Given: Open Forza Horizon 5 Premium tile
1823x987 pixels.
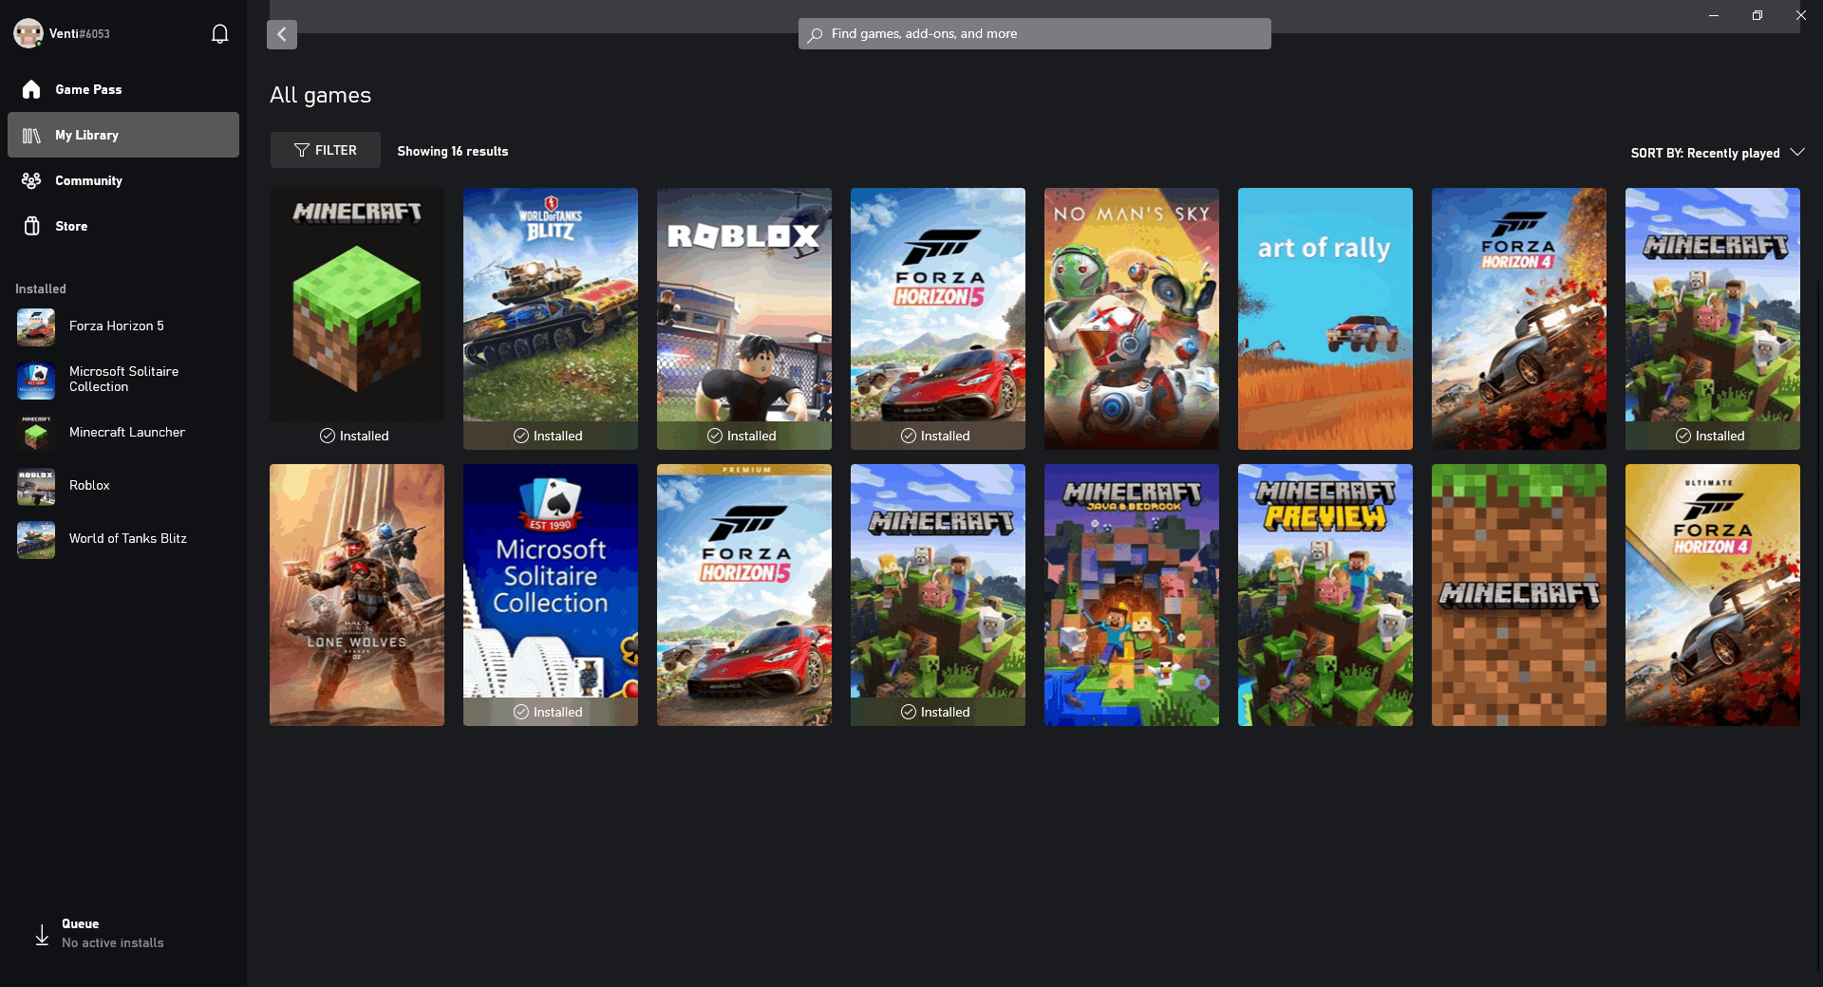Looking at the screenshot, I should click(744, 595).
